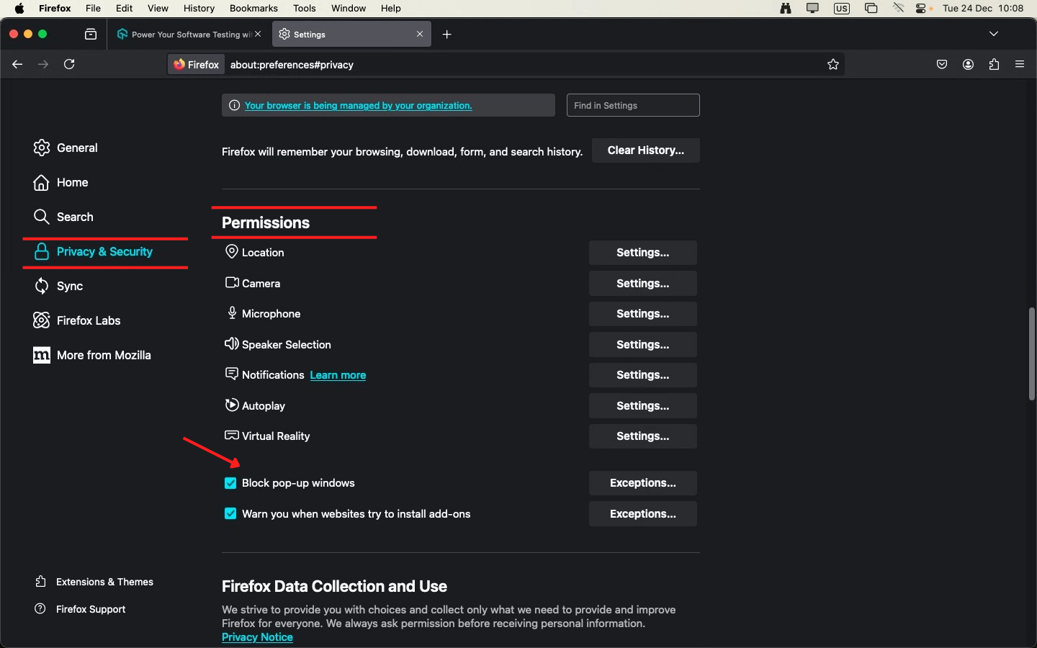Image resolution: width=1037 pixels, height=648 pixels.
Task: Toggle the bookmark star for this page
Action: tap(833, 64)
